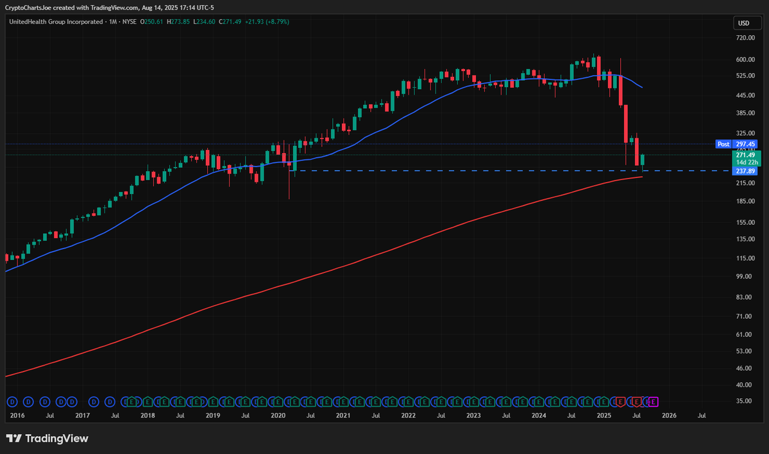Screen dimensions: 769x454
Task: Click the 600.00 price axis label
Action: pyautogui.click(x=745, y=60)
